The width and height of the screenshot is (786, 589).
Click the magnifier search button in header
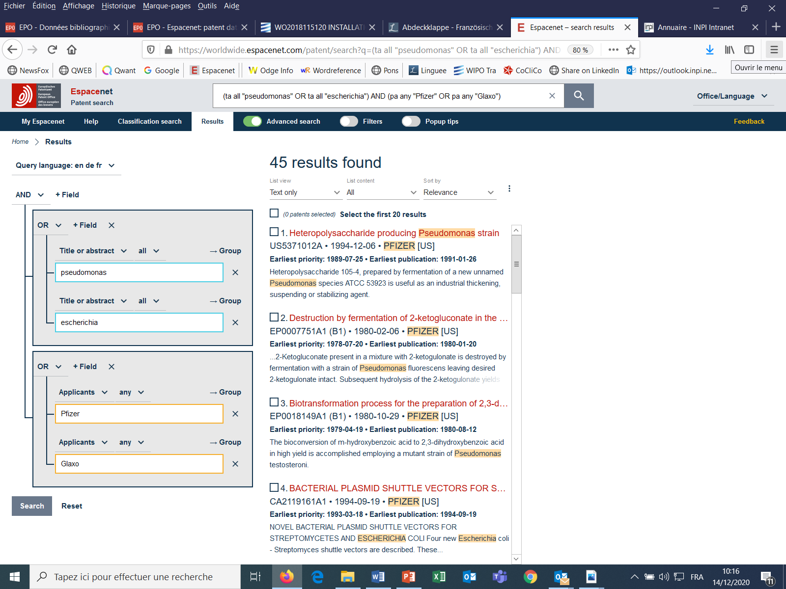(x=579, y=96)
